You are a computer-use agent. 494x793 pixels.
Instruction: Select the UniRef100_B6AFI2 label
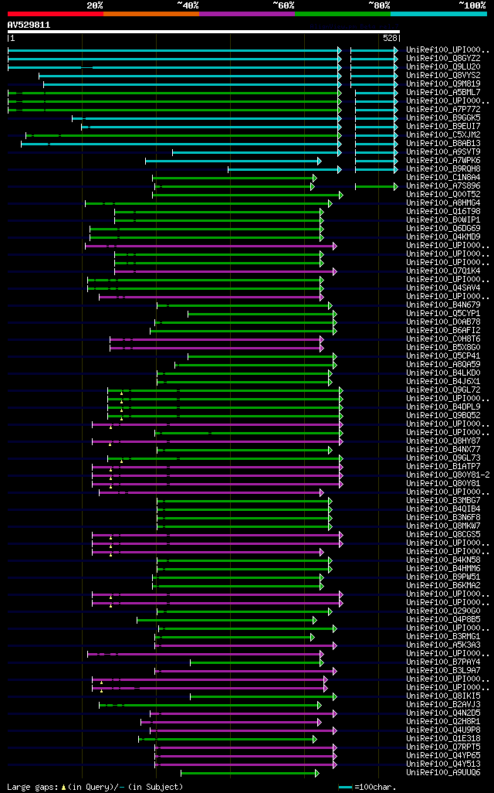tap(444, 331)
